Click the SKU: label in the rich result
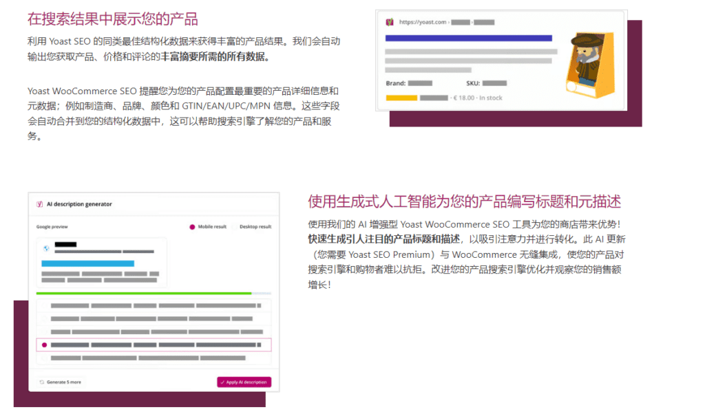 click(473, 83)
